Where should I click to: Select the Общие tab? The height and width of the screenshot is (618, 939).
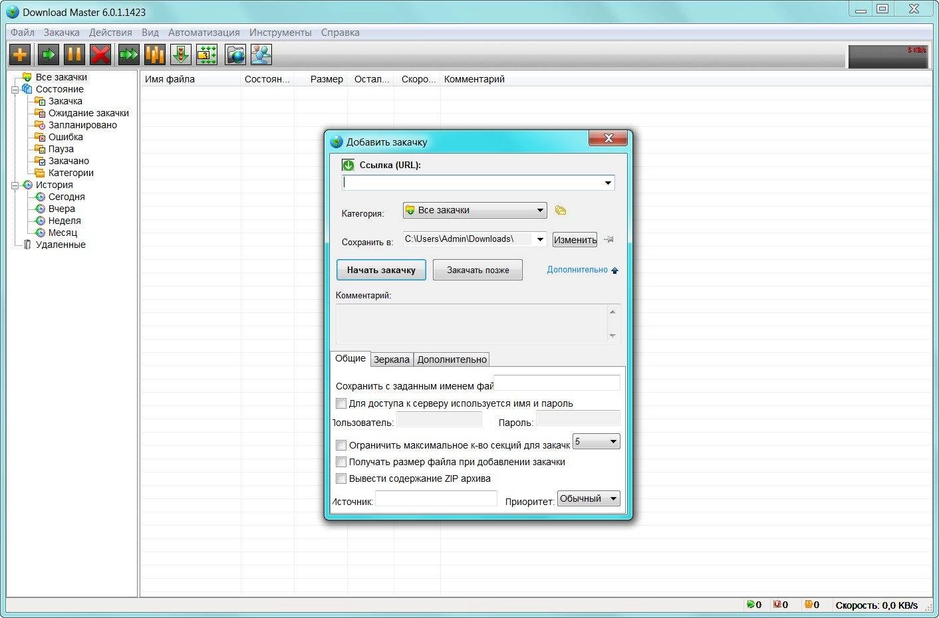(350, 358)
